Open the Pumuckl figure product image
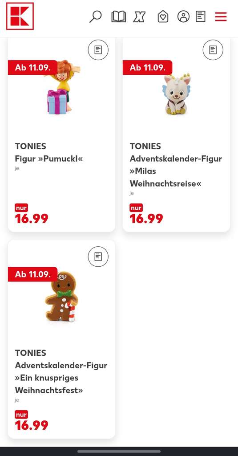 pyautogui.click(x=61, y=87)
